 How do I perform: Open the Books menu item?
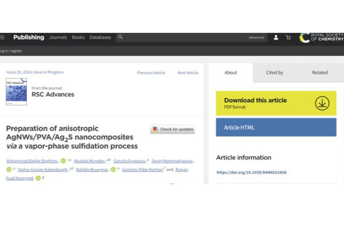tap(78, 38)
